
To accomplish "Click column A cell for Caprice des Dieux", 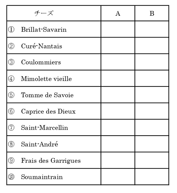I will [118, 111].
